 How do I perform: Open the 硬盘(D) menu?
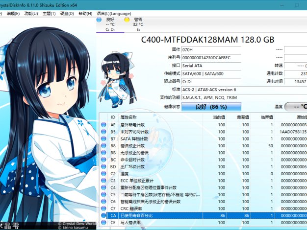[67, 14]
